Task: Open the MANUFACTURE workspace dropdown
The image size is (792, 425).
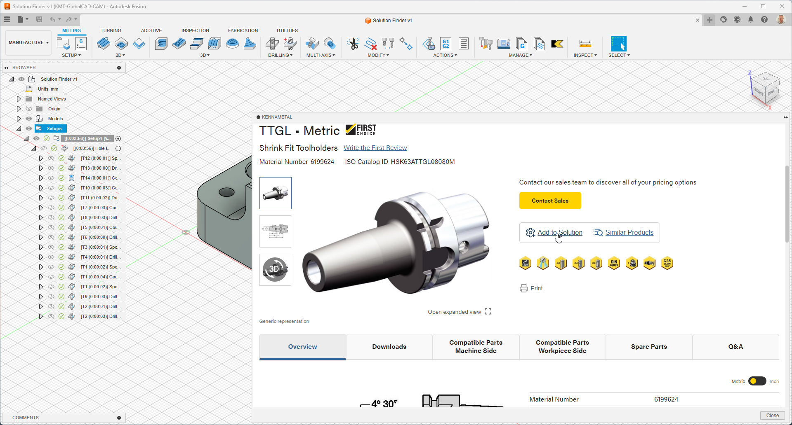Action: tap(28, 42)
